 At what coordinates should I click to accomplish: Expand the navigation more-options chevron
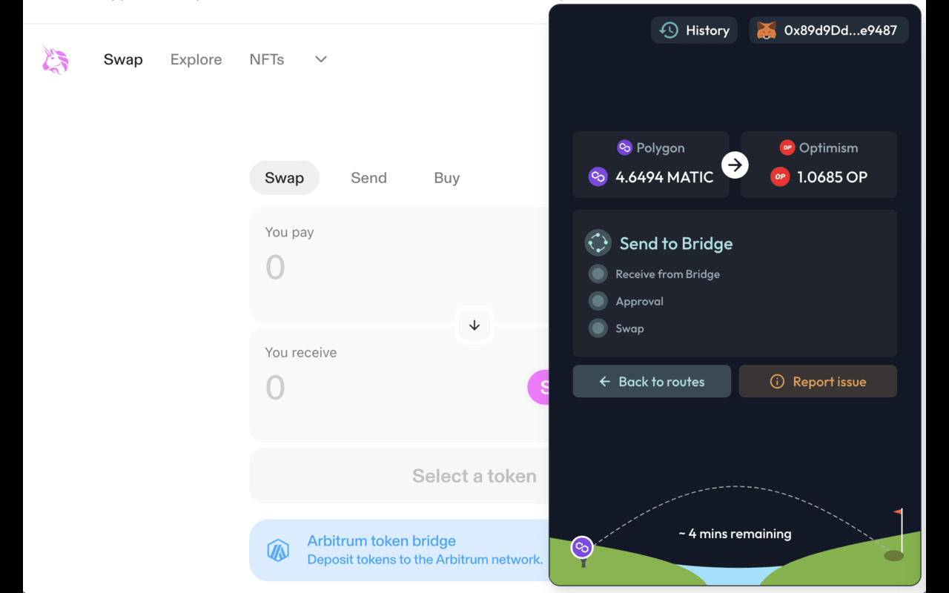(x=321, y=59)
